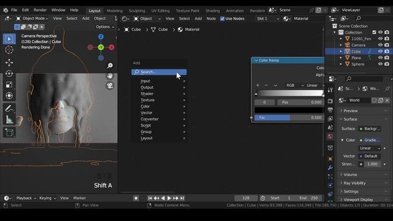Image resolution: width=393 pixels, height=221 pixels.
Task: Select the 3D Cursor tool
Action: 9,50
